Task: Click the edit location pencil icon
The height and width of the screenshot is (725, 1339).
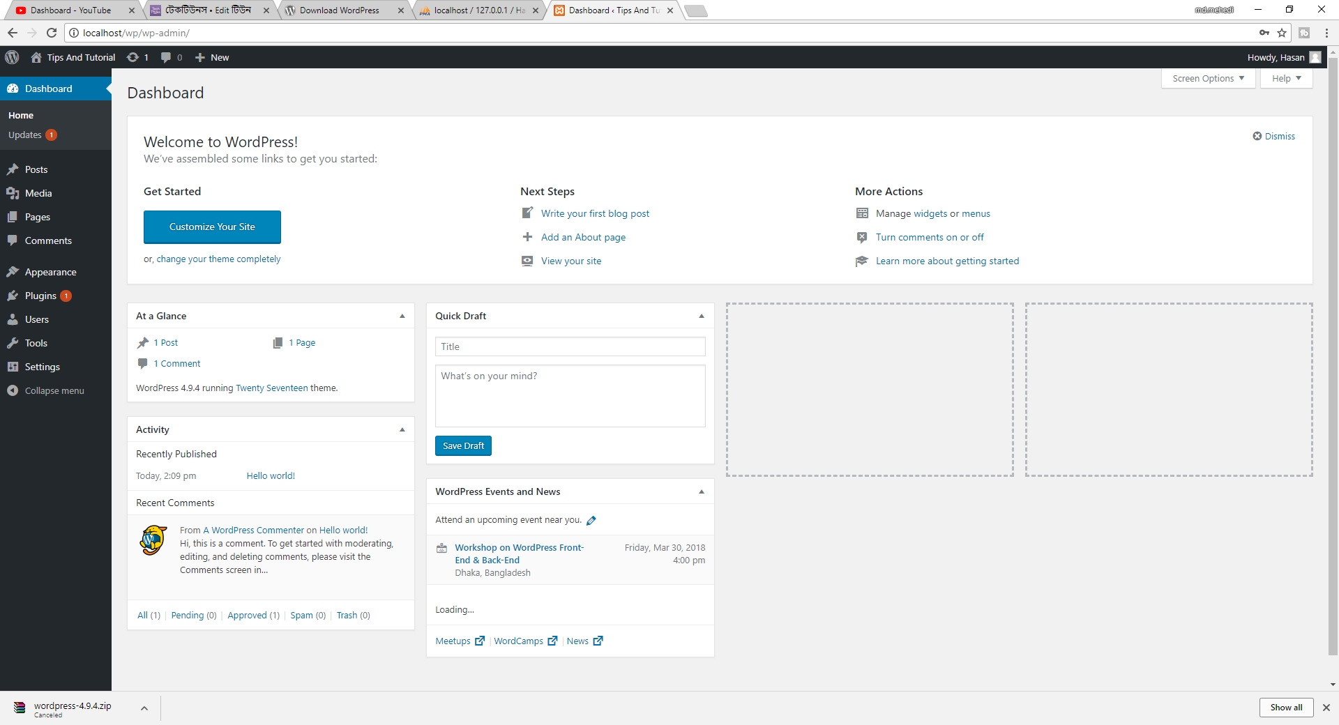Action: point(591,521)
